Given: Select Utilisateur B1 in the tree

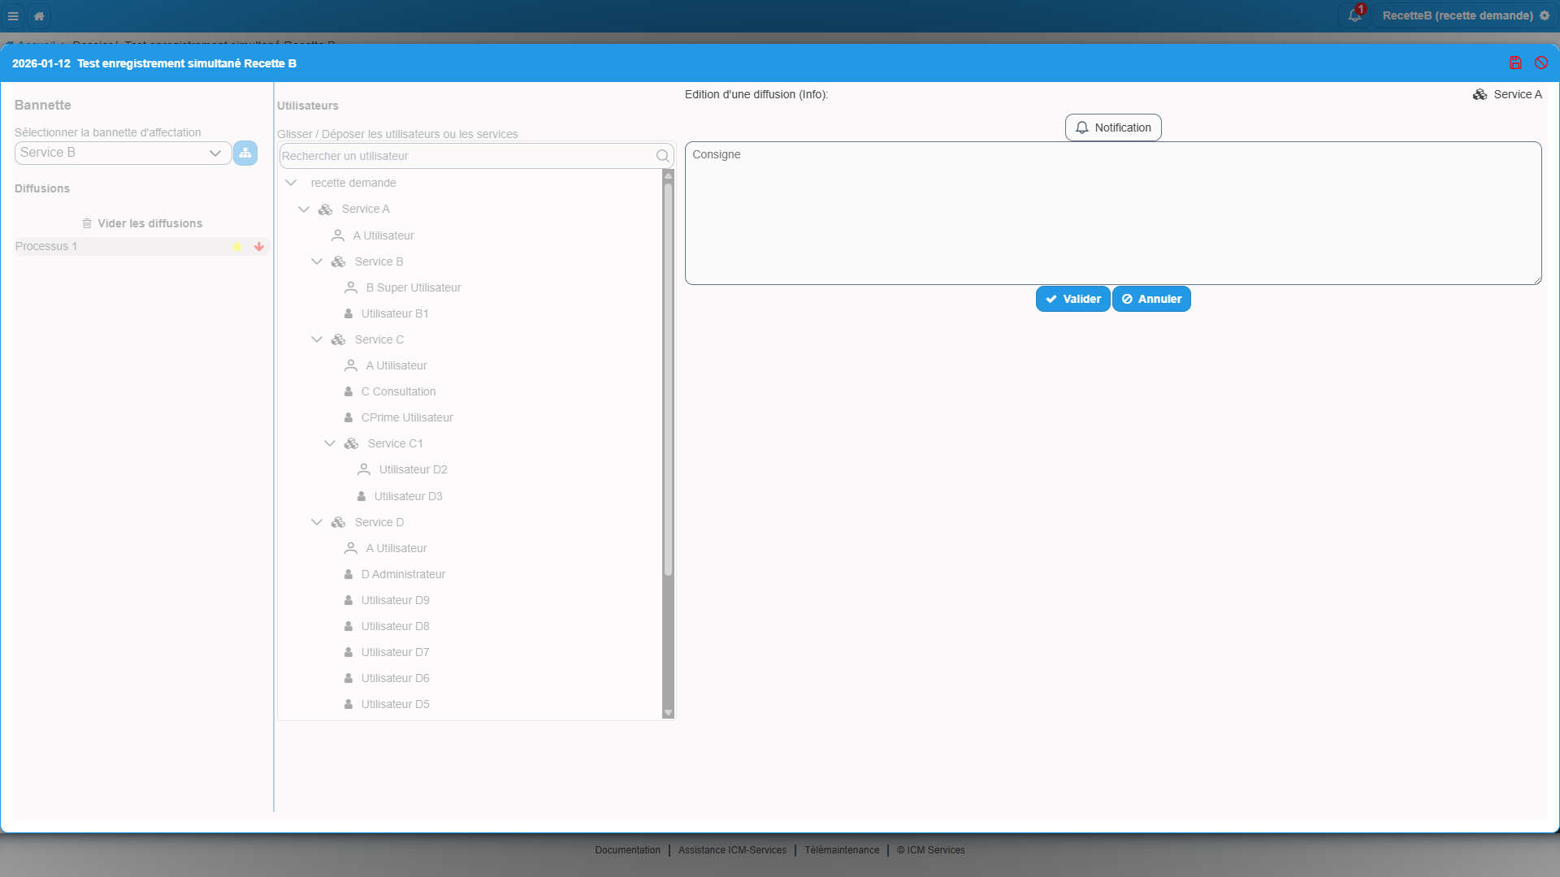Looking at the screenshot, I should [x=395, y=313].
